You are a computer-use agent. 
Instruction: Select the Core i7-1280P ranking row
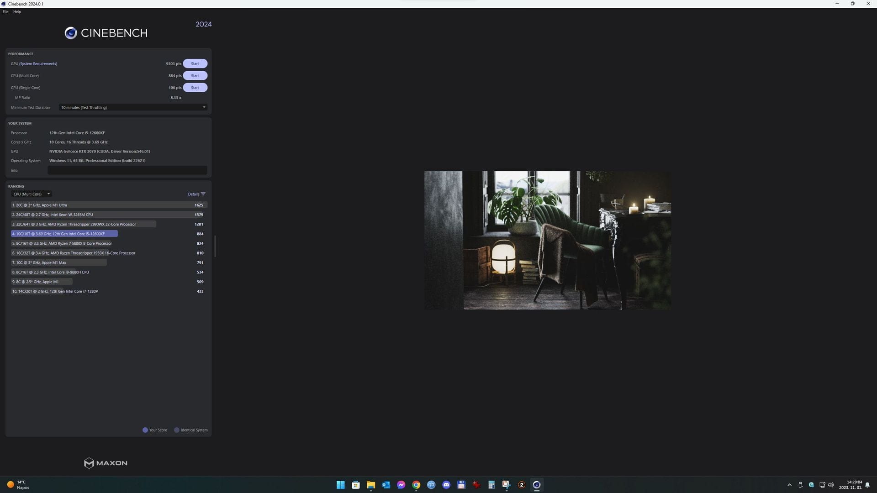coord(109,291)
